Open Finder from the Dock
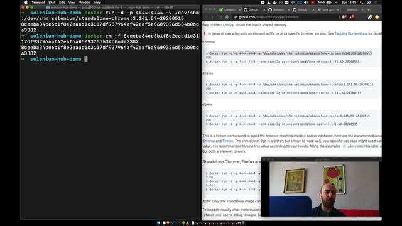 tap(158, 223)
